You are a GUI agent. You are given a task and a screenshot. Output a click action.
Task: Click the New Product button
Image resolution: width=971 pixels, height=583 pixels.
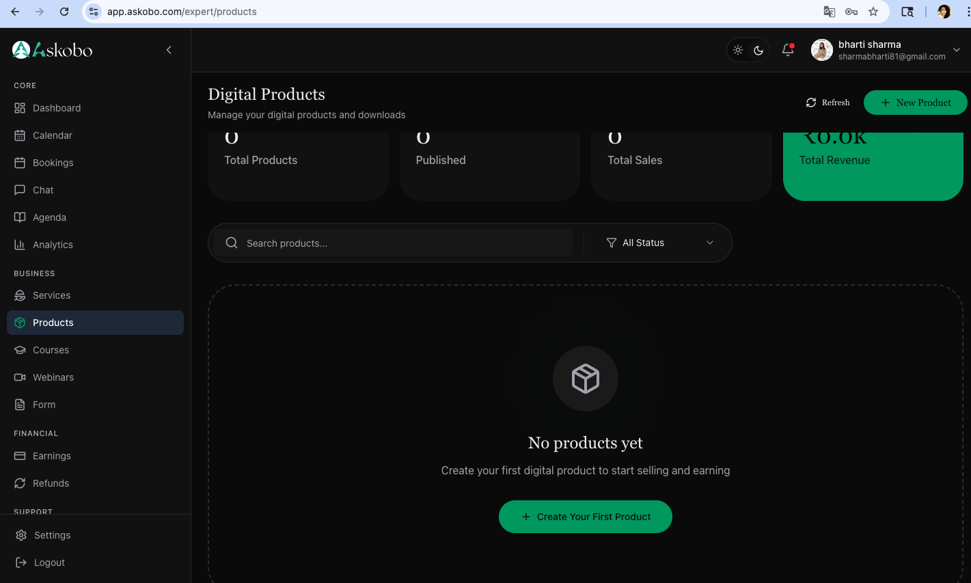click(915, 103)
